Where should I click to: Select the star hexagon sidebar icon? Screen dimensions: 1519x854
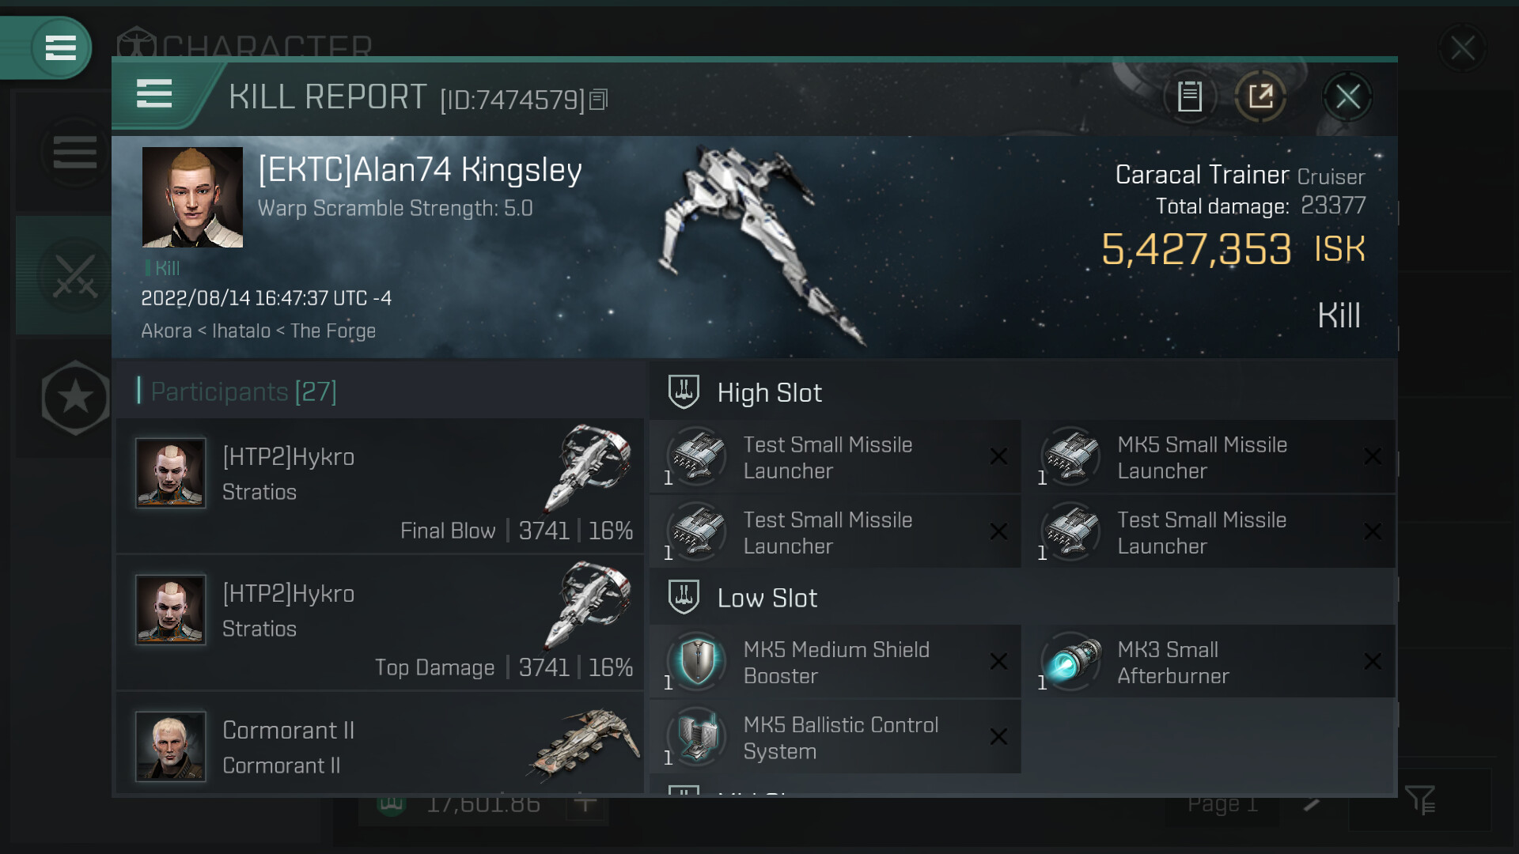pyautogui.click(x=74, y=397)
